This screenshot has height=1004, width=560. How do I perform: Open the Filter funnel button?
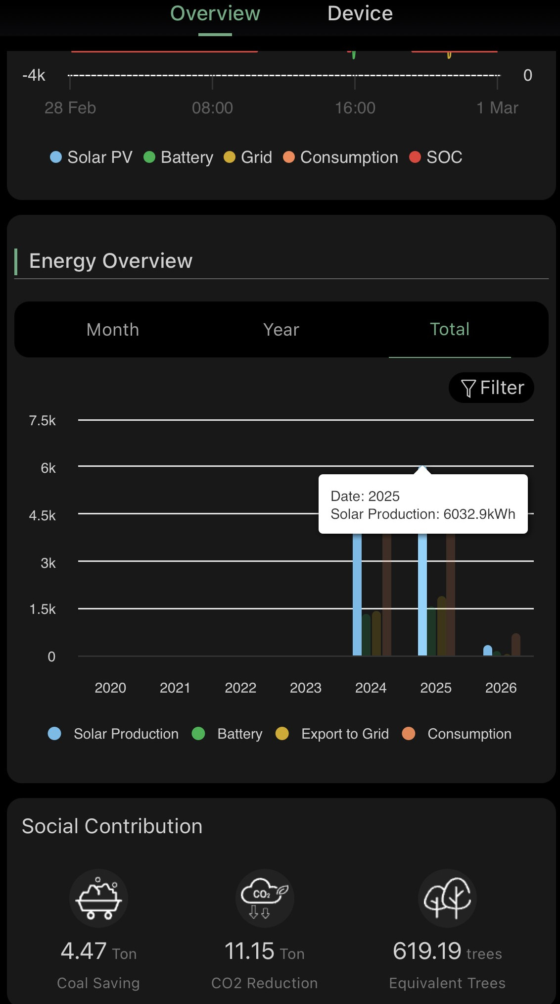click(491, 388)
